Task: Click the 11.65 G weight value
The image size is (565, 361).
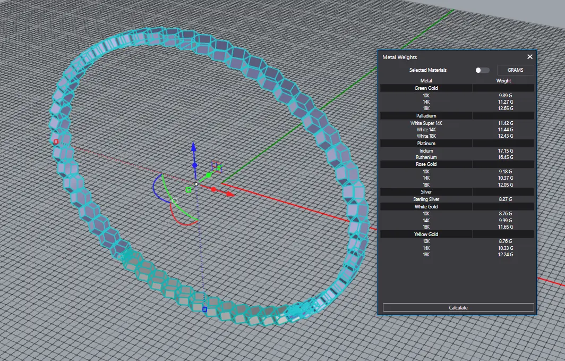Action: 505,227
